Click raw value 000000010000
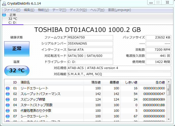175x126 pixels. (154, 88)
